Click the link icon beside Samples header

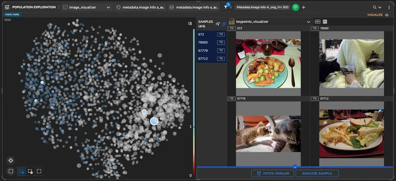[224, 24]
